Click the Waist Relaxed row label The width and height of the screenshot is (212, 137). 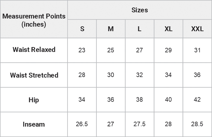pos(34,50)
